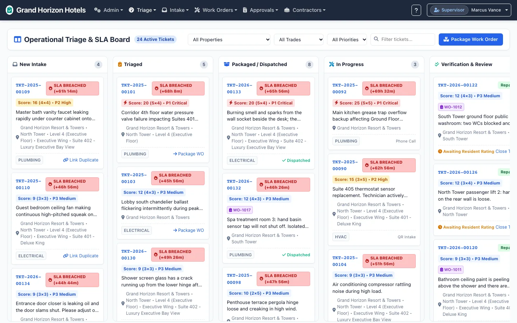
Task: Click HVAC tag on TKT-2025-00090 card
Action: [x=341, y=237]
